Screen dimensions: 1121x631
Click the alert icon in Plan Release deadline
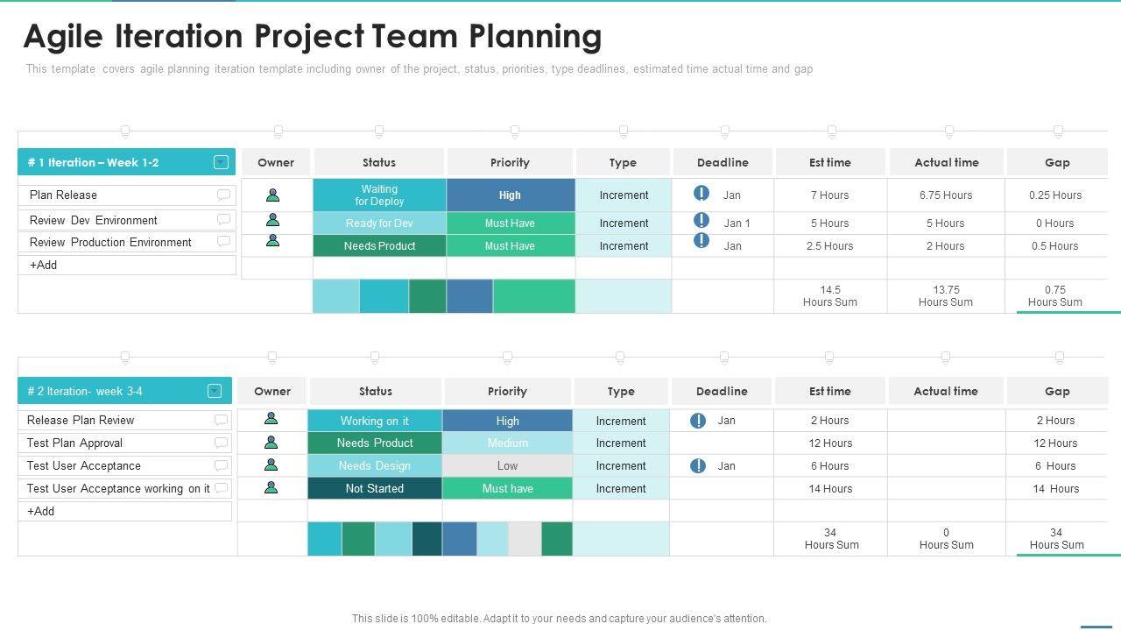click(702, 194)
